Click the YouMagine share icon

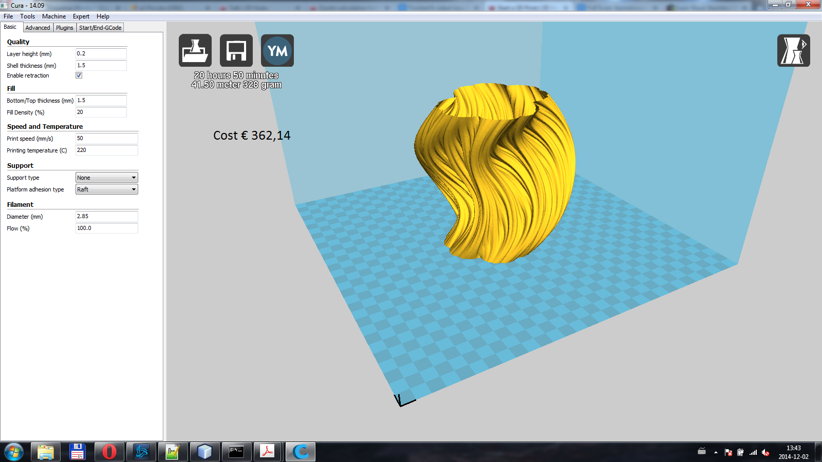[x=277, y=50]
